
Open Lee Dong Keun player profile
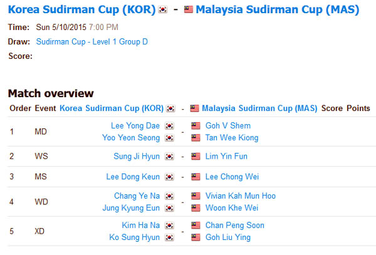[x=133, y=177]
